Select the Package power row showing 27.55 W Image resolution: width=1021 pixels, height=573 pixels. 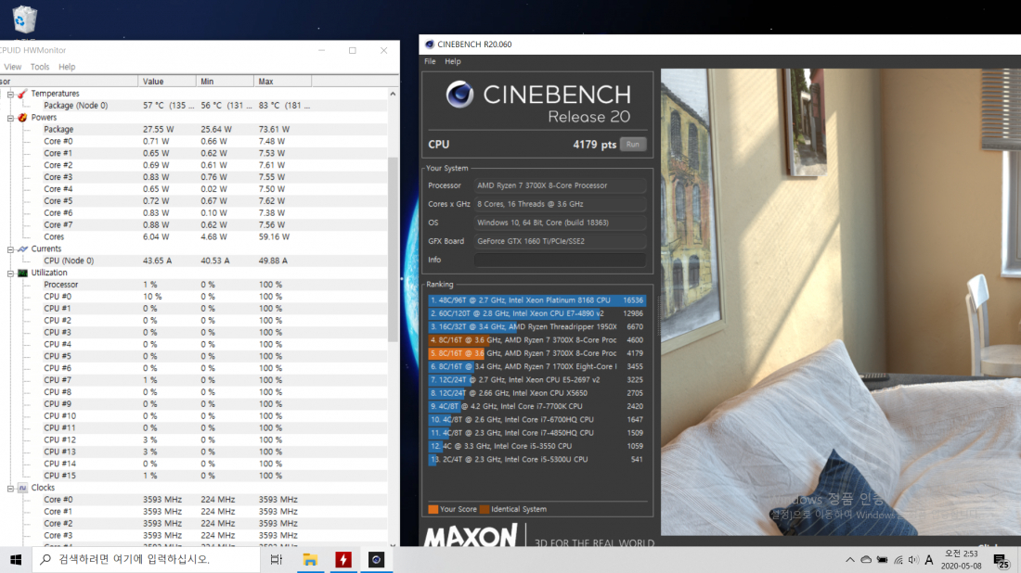[194, 130]
